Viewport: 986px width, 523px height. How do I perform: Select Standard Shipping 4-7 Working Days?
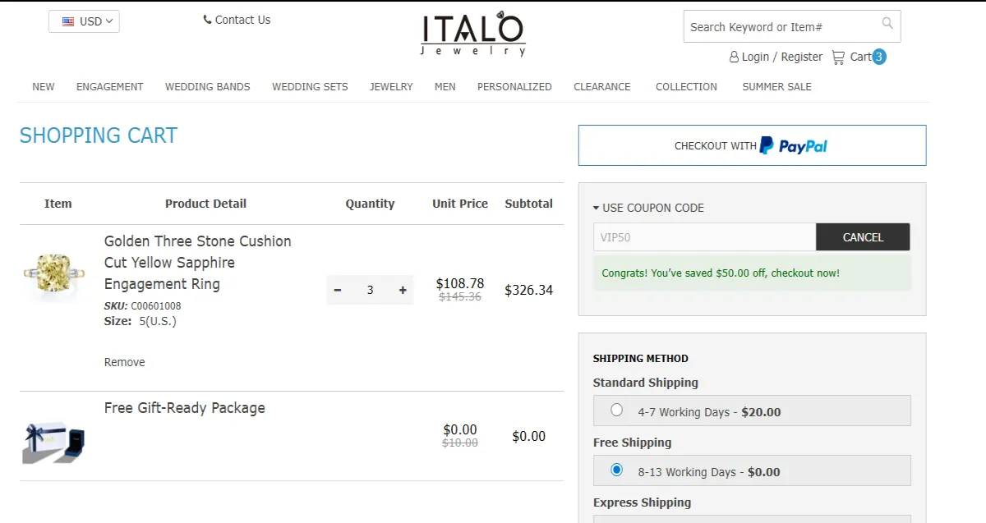tap(617, 410)
